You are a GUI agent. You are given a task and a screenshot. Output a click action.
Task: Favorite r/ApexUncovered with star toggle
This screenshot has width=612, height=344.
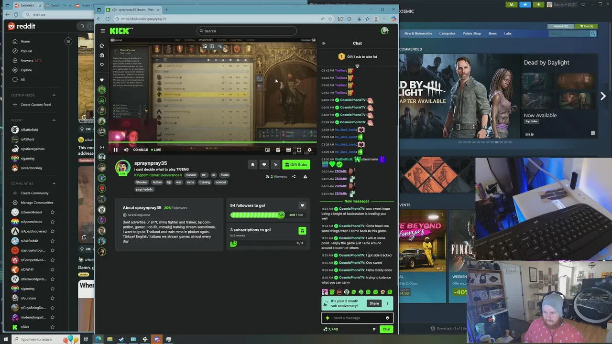click(53, 231)
